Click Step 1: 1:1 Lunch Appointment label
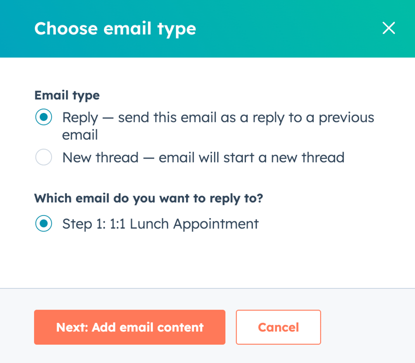The height and width of the screenshot is (363, 415). coord(159,223)
